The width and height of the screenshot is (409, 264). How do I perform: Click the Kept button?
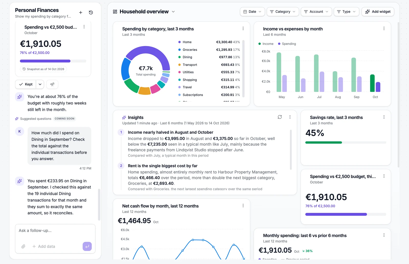coord(26,84)
